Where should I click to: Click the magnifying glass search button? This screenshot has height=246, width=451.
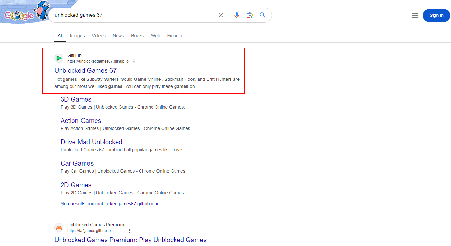coord(262,15)
